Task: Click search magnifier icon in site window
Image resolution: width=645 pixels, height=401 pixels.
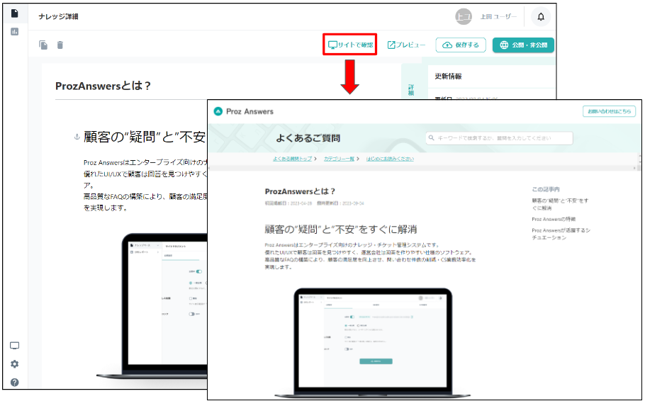Action: point(432,137)
